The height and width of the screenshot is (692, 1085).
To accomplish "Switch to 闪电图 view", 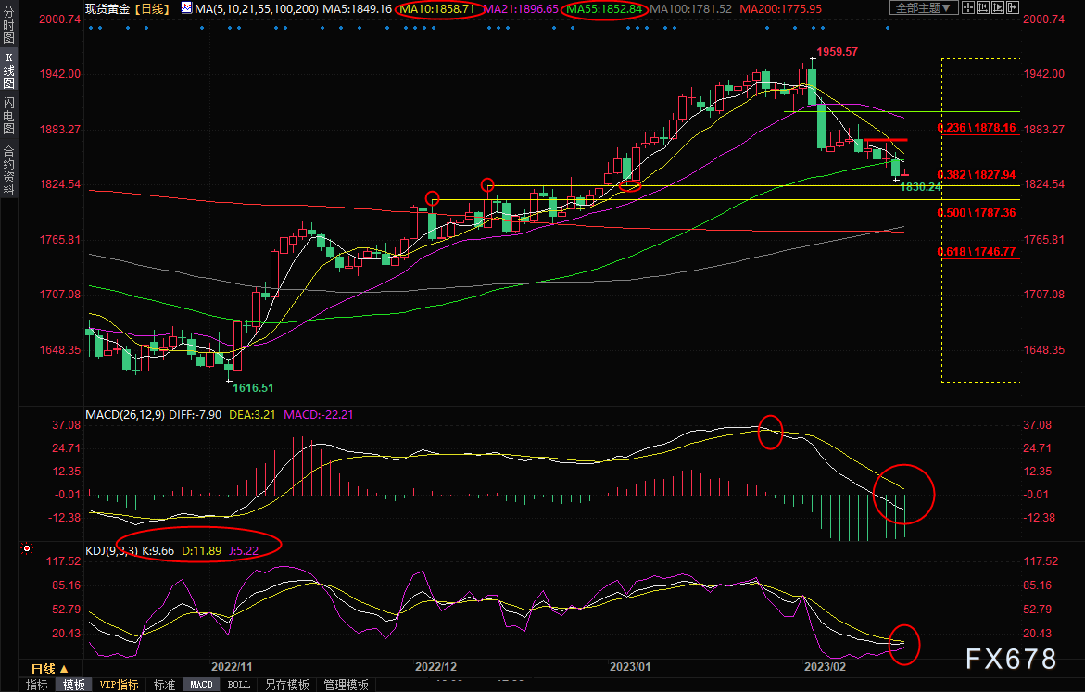I will pyautogui.click(x=9, y=116).
